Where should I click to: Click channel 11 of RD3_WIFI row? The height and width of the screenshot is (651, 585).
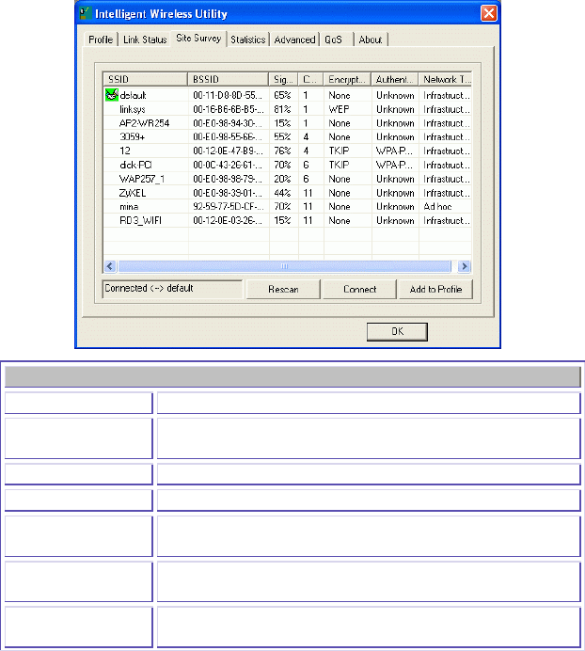click(x=308, y=220)
